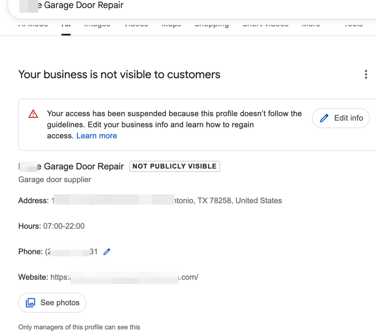
Task: Open the Short videos search tab
Action: coord(265,25)
